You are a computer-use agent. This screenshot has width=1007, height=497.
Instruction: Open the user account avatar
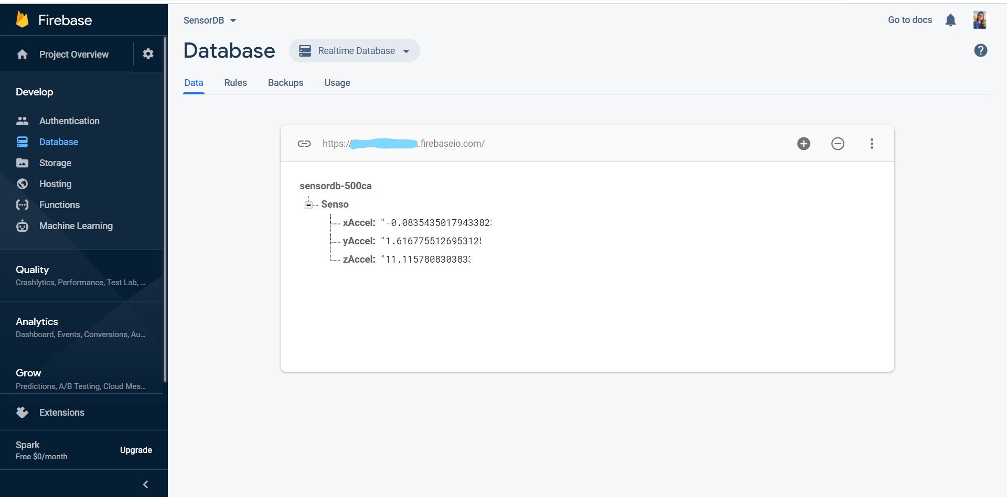tap(979, 20)
